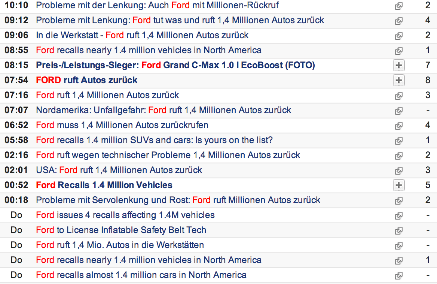The image size is (437, 284).
Task: Click new-window icon for 02:16 technischer Probleme headline
Action: (x=399, y=156)
